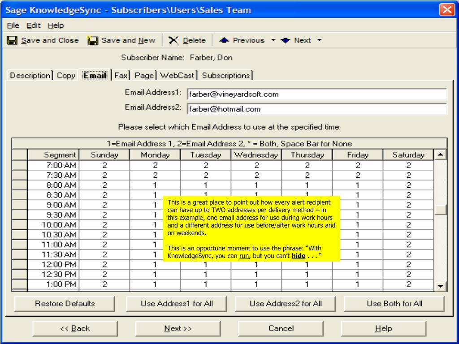Click the row selector for 1:00 PM
This screenshot has width=459, height=344.
pyautogui.click(x=20, y=284)
